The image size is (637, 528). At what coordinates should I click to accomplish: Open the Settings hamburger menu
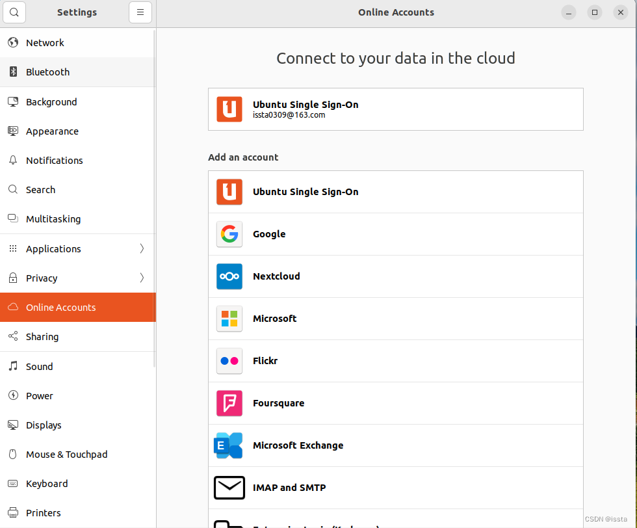coord(140,12)
